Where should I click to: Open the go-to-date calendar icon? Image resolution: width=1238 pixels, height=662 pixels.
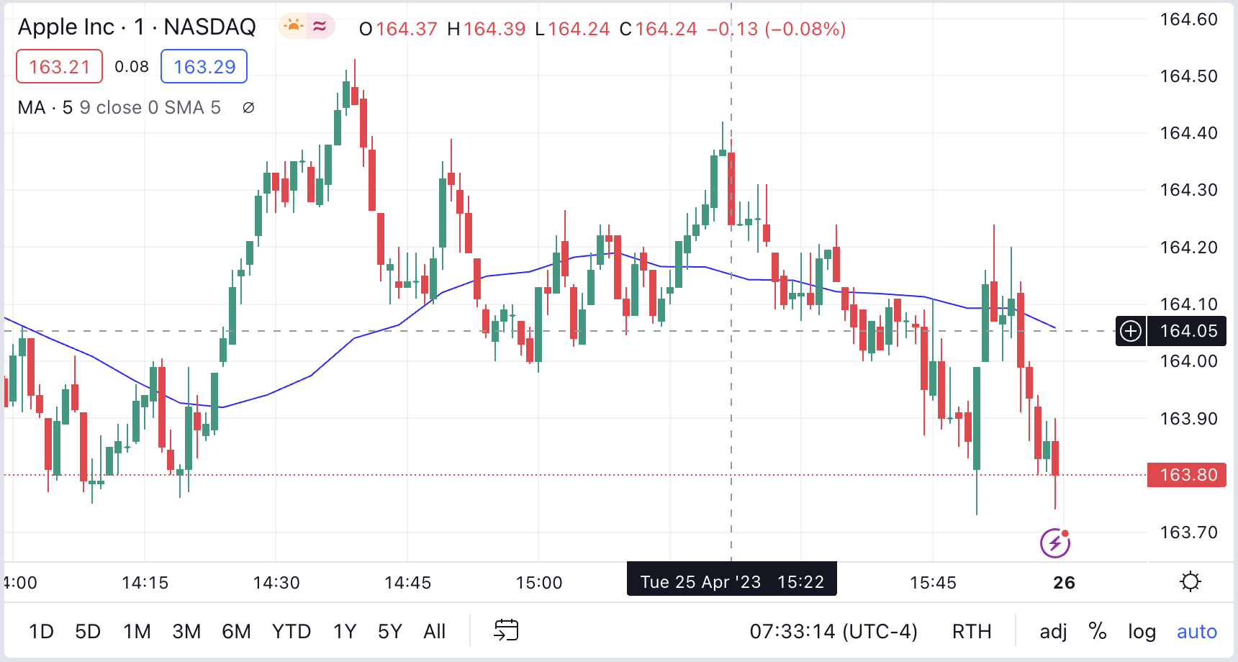pos(506,630)
